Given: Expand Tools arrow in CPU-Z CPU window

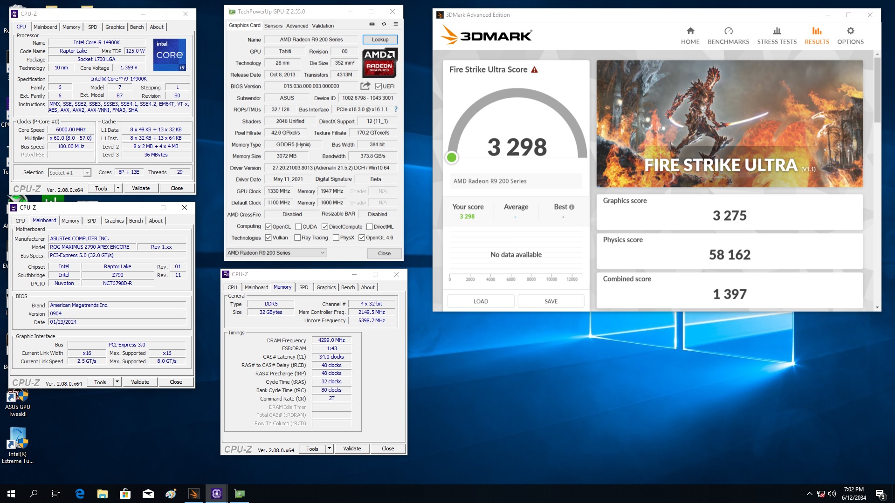Looking at the screenshot, I should 118,188.
